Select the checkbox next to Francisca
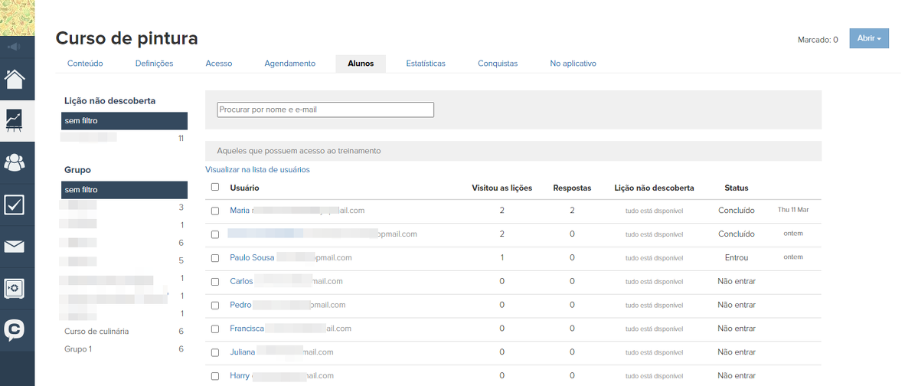Viewport: 918px width, 386px height. 215,329
